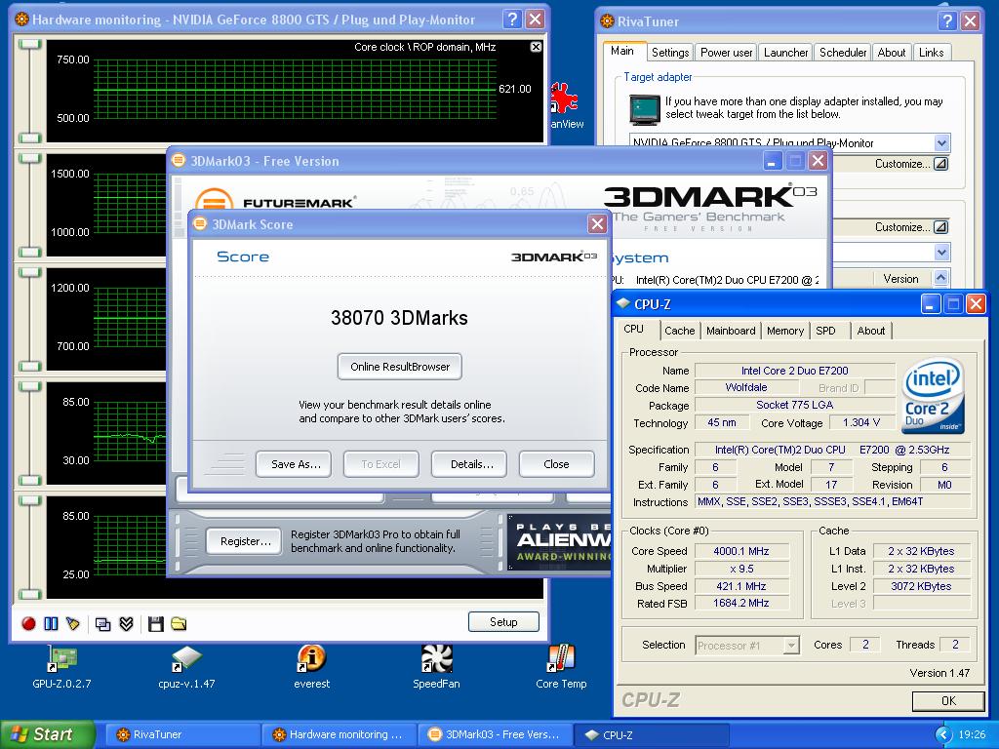Launch SpeedFan desktop shortcut

coord(436,666)
